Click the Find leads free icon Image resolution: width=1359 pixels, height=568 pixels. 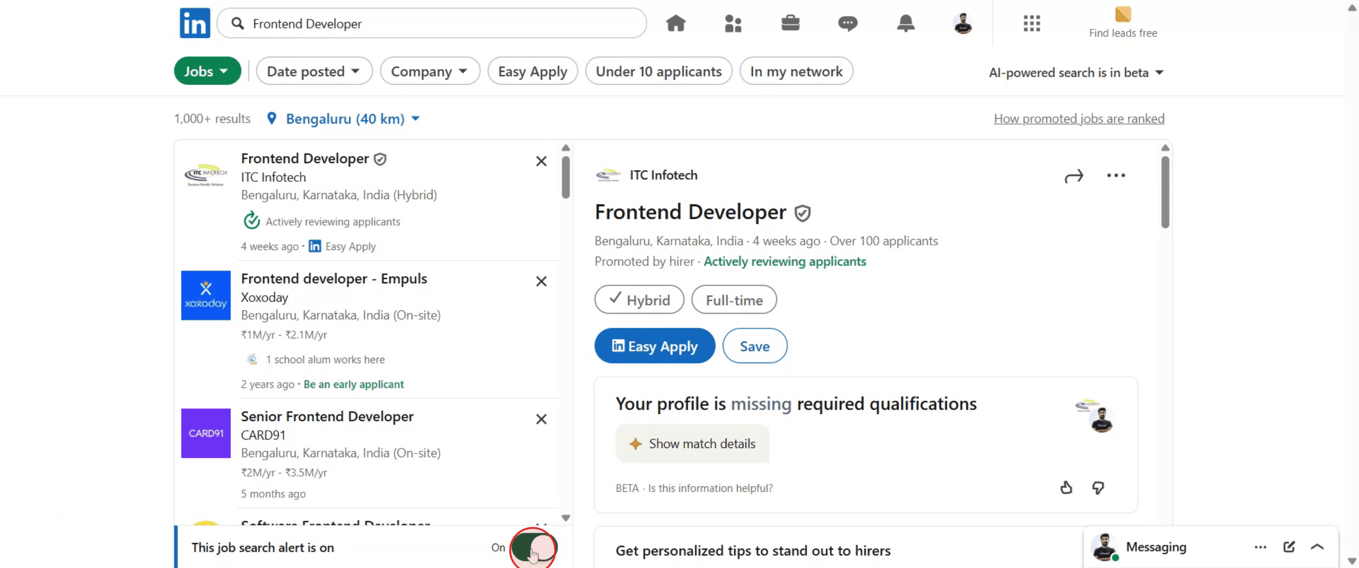[1123, 14]
